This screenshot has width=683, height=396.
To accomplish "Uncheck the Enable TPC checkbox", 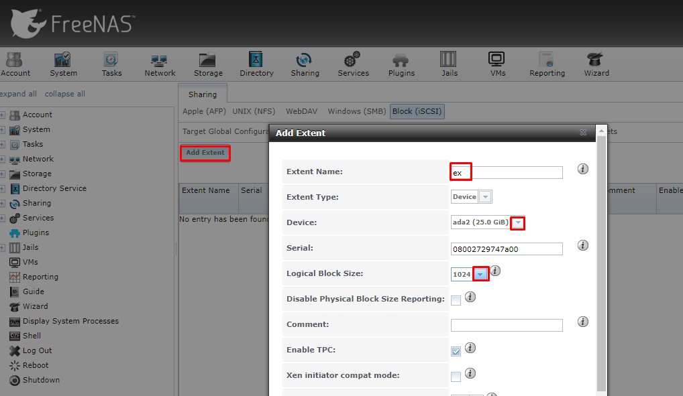I will click(456, 351).
